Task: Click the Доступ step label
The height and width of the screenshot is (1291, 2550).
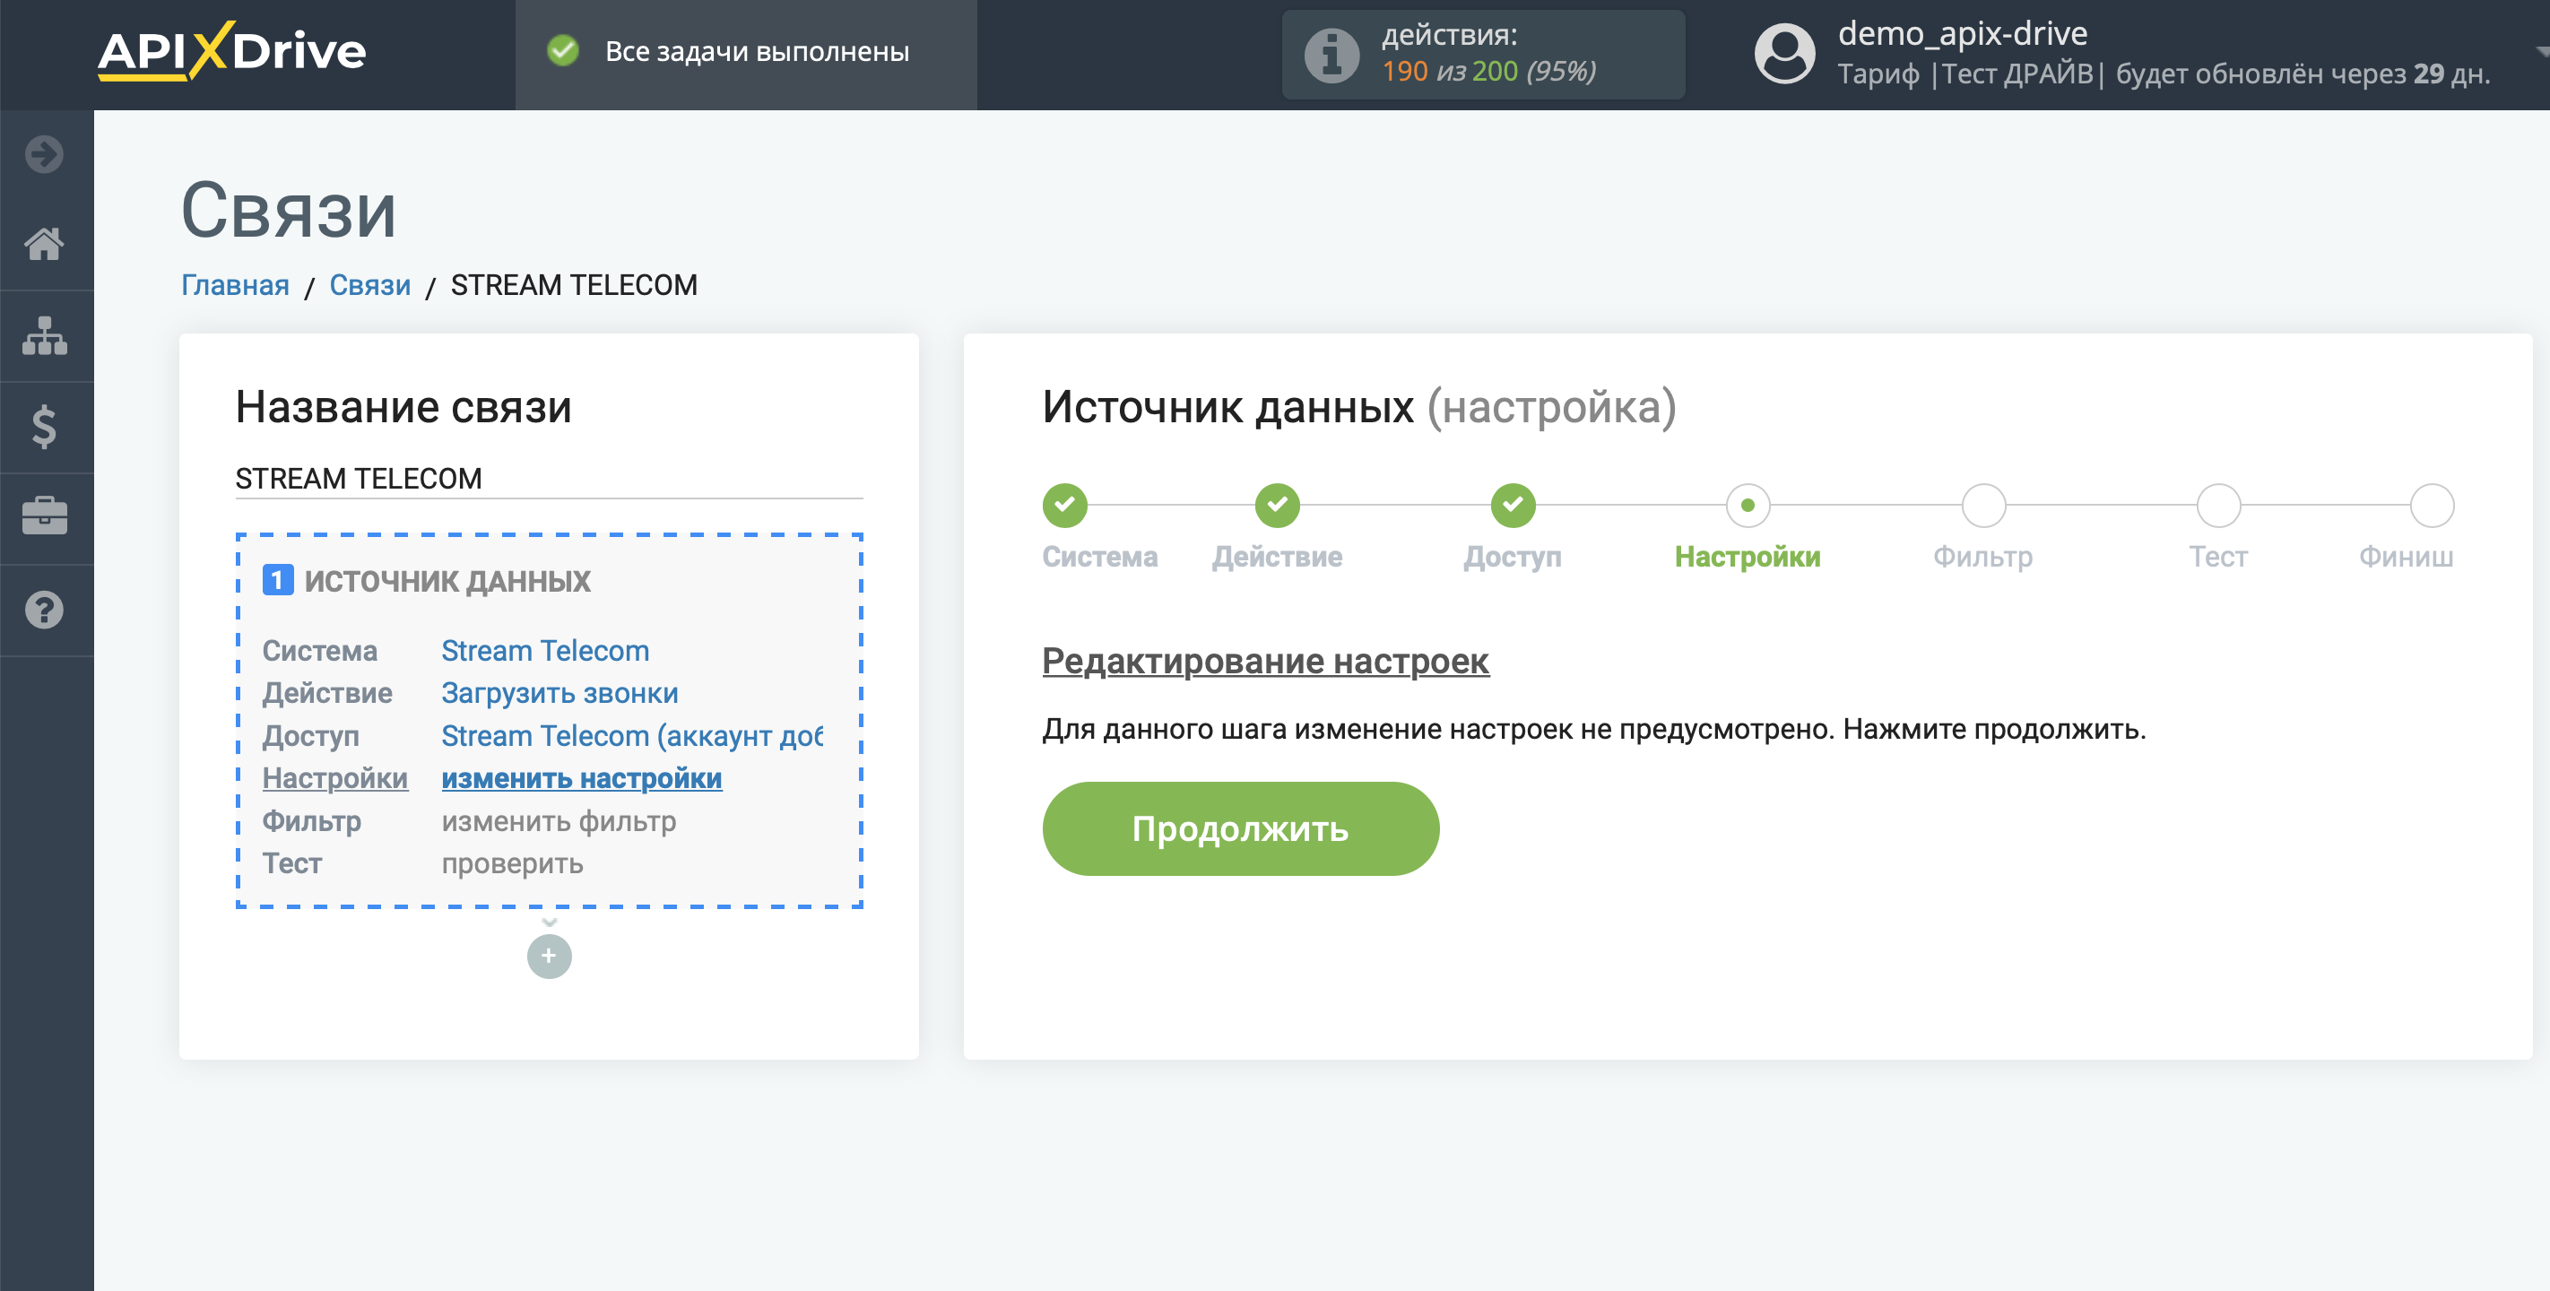Action: point(1513,557)
